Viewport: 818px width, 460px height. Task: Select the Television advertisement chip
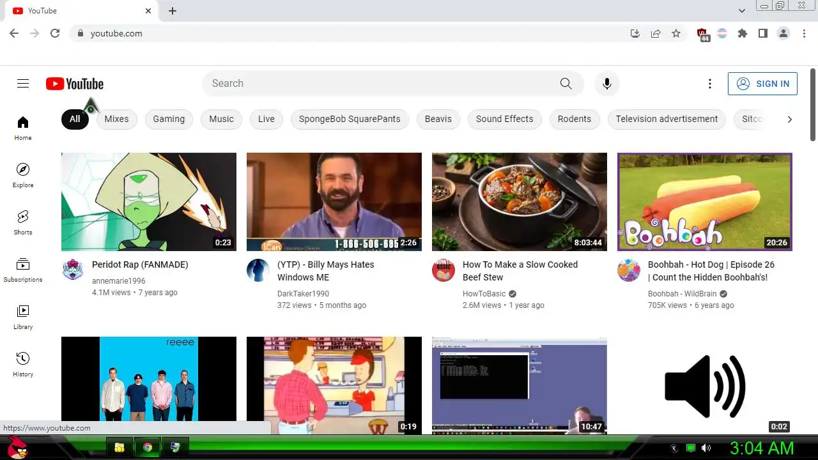pyautogui.click(x=667, y=119)
